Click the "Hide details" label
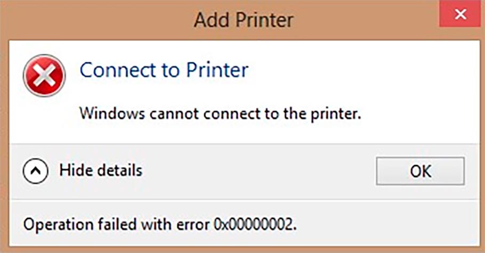Viewport: 485px width, 253px height. point(100,171)
